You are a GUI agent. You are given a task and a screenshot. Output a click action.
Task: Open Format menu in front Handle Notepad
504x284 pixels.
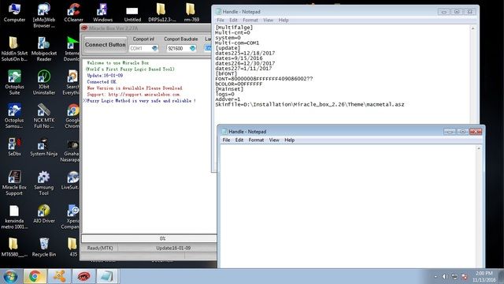256,140
